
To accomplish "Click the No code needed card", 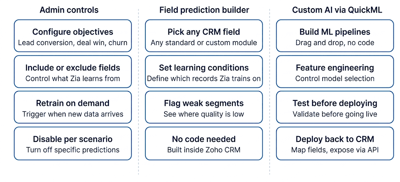I will click(204, 144).
